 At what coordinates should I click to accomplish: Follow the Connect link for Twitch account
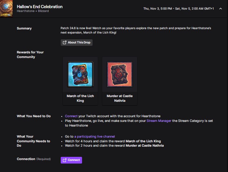[x=71, y=116]
